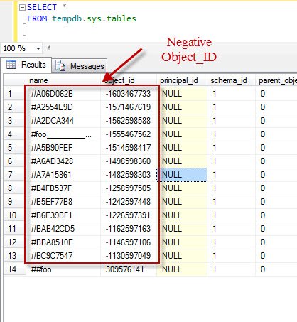Click object_id cell -1555467562
The height and width of the screenshot is (322, 297).
(129, 134)
